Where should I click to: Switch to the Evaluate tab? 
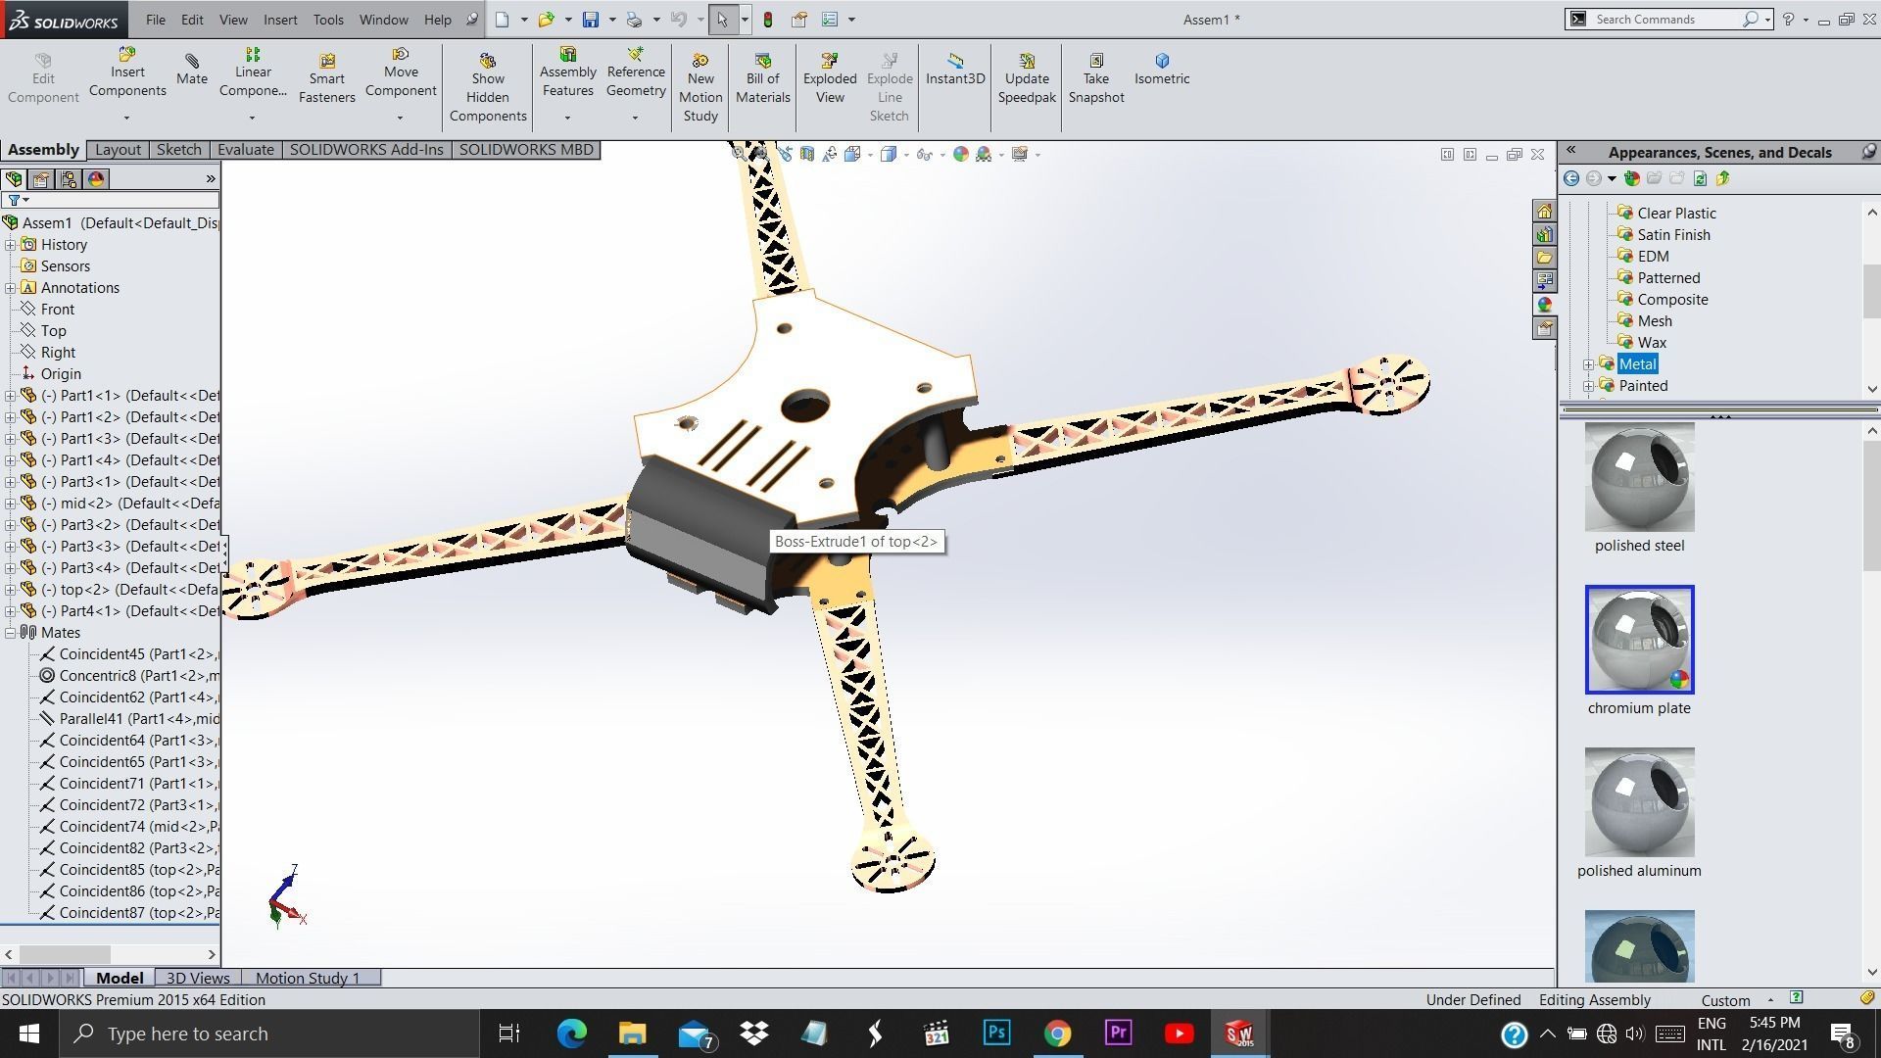pos(246,150)
